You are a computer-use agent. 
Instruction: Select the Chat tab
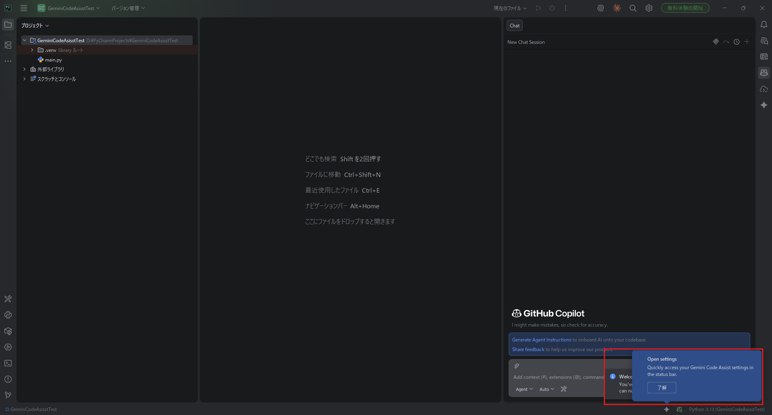click(x=514, y=26)
